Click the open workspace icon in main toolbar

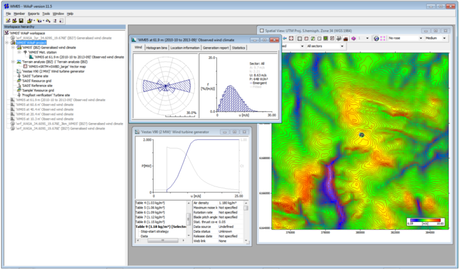click(14, 21)
